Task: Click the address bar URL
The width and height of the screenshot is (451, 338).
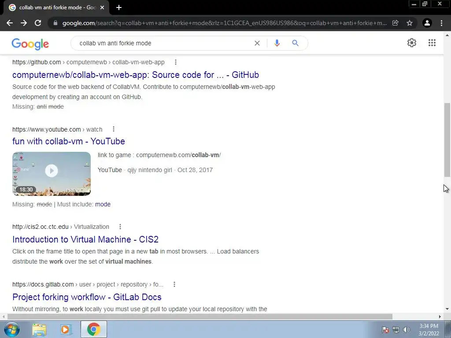Action: pos(224,23)
